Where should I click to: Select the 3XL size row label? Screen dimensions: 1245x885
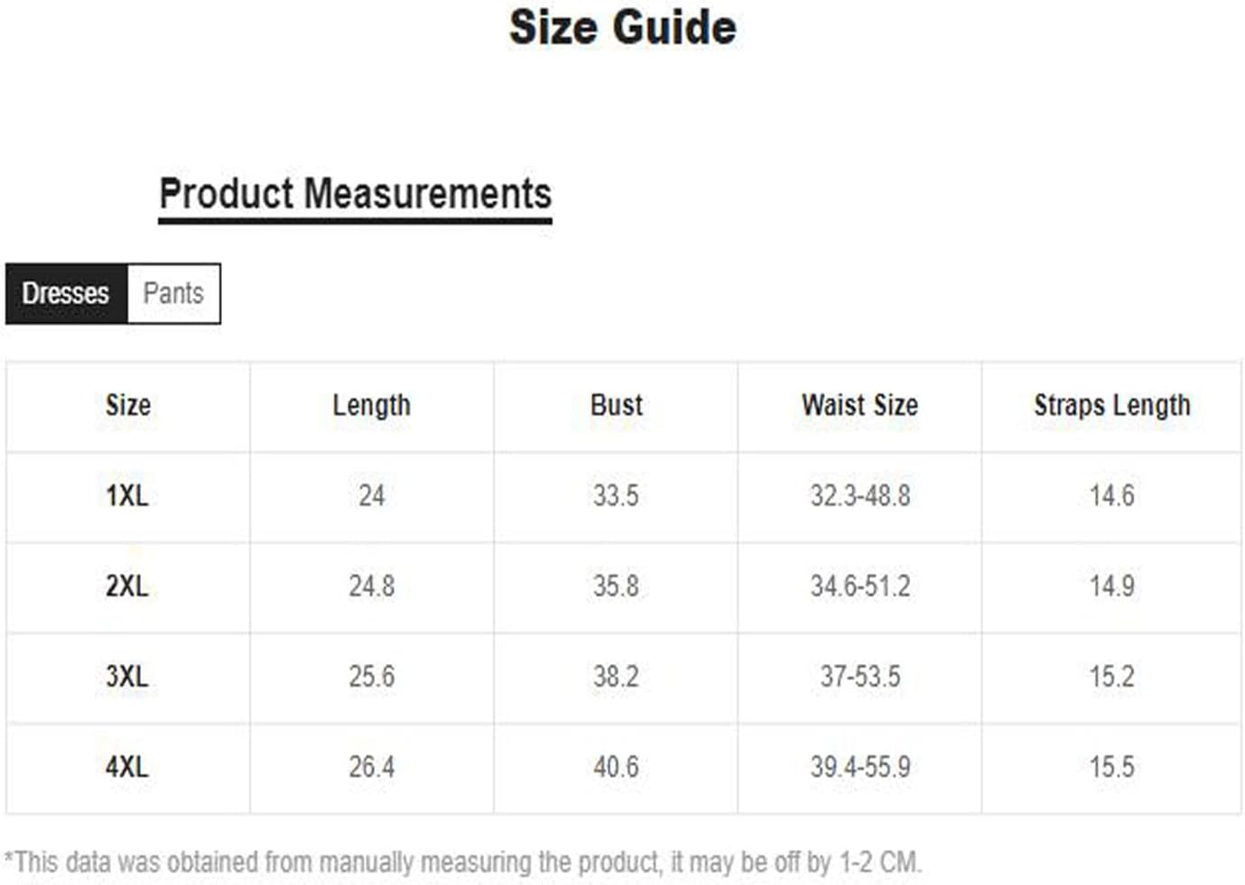tap(127, 676)
